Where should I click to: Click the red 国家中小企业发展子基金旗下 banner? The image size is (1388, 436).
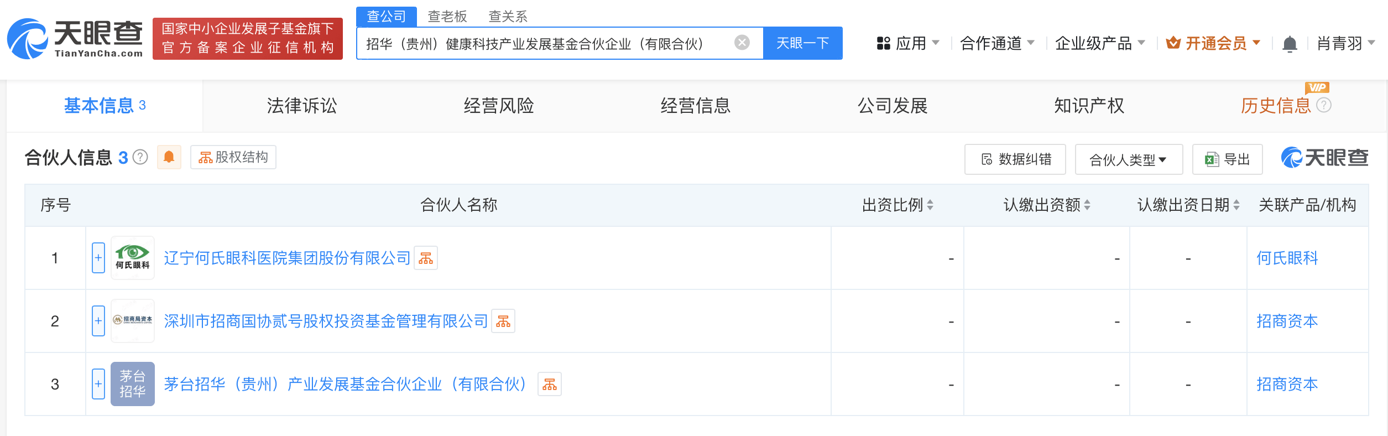tap(248, 39)
